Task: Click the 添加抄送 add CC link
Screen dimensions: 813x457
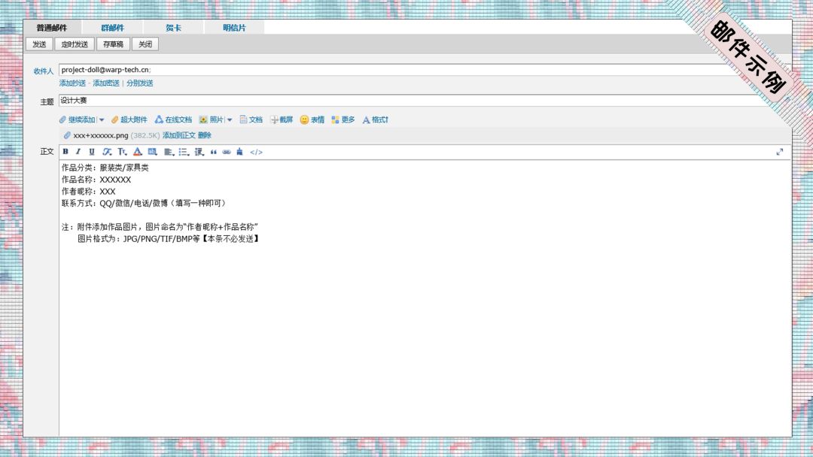Action: 72,83
